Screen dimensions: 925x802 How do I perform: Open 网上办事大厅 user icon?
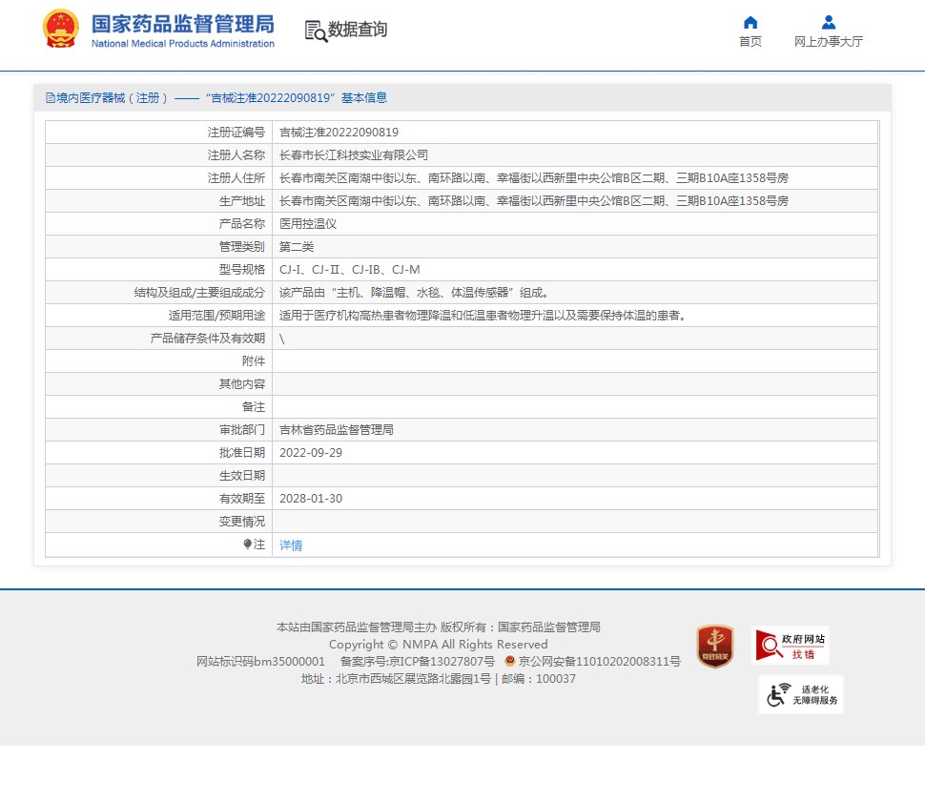pyautogui.click(x=829, y=23)
